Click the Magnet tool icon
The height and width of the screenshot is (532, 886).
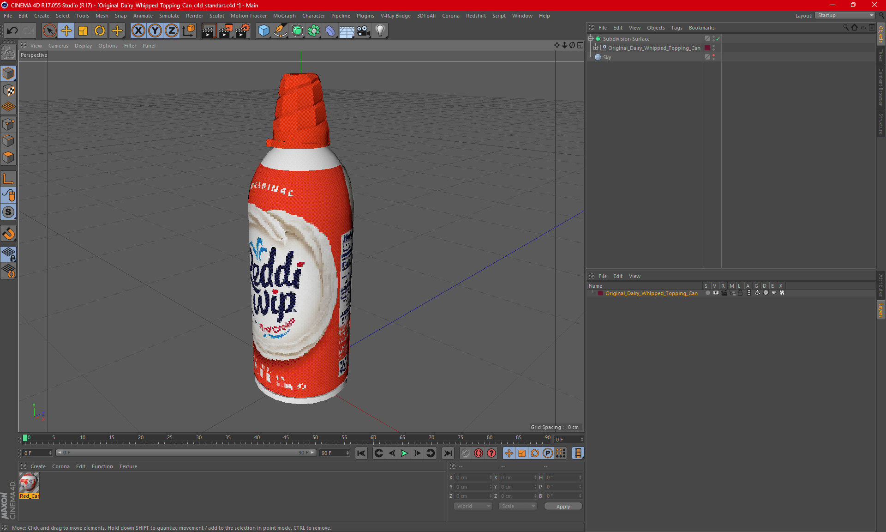coord(8,234)
